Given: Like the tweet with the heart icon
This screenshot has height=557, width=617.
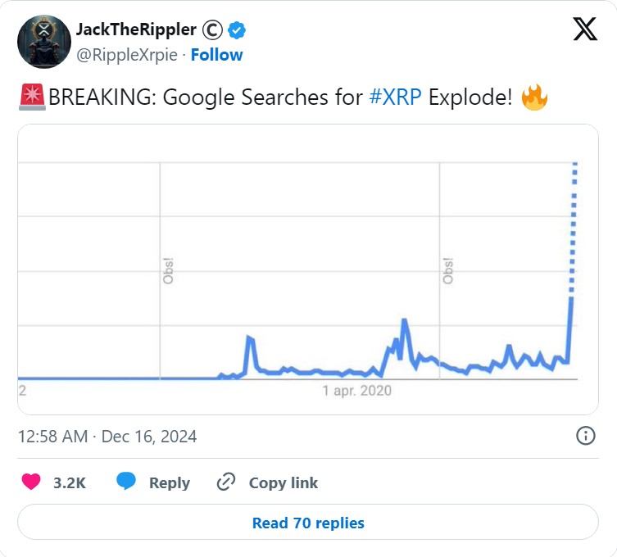Looking at the screenshot, I should 32,482.
